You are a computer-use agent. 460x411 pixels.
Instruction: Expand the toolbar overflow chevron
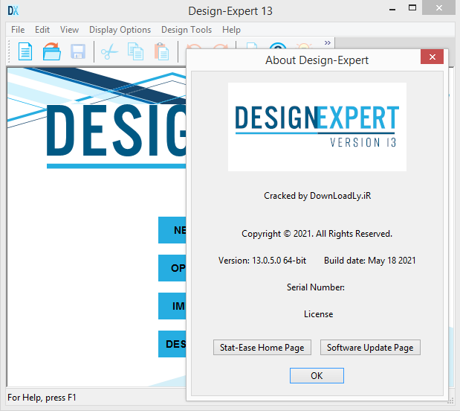[x=327, y=43]
